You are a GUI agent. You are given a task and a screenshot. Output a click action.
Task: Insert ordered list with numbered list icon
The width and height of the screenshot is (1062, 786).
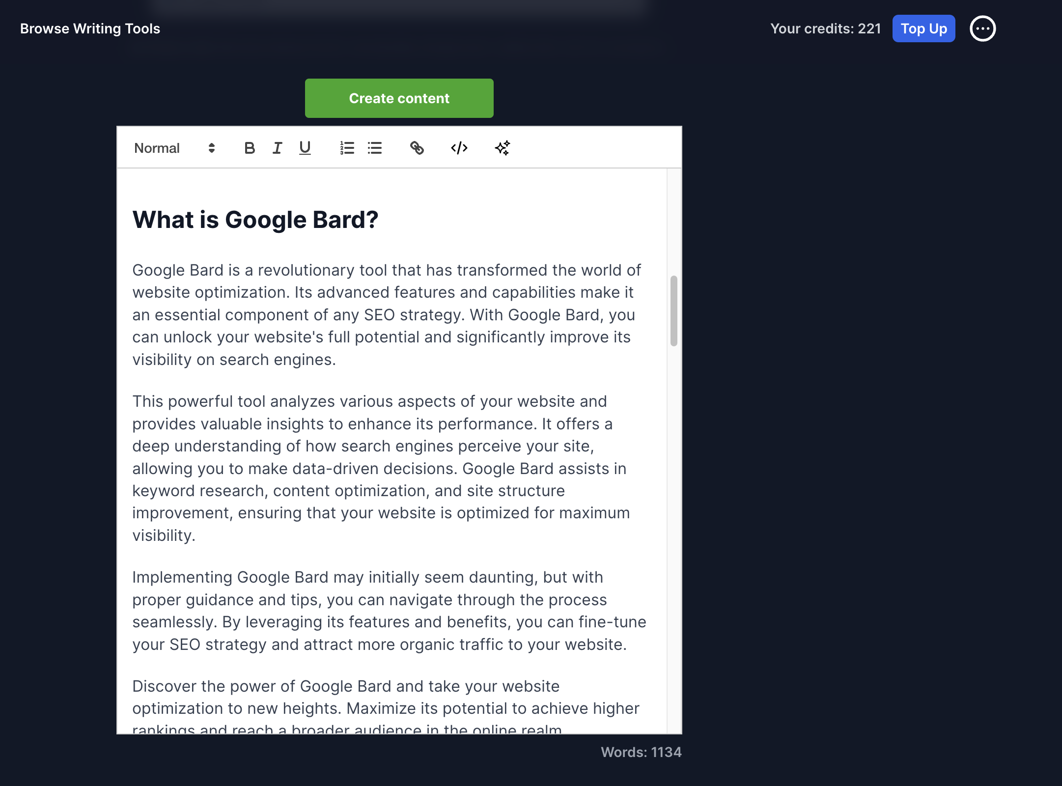347,148
